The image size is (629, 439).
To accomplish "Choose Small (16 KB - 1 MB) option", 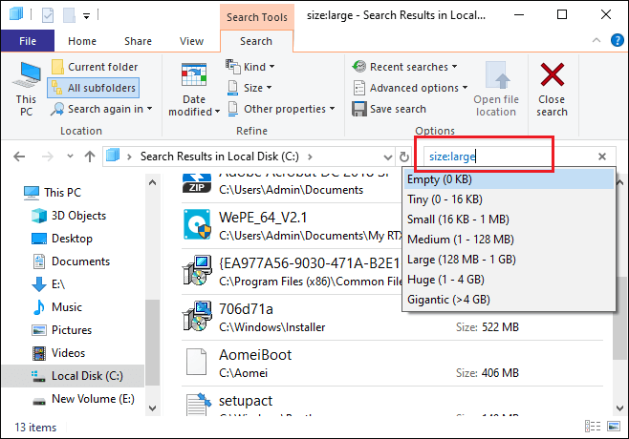I will click(509, 219).
